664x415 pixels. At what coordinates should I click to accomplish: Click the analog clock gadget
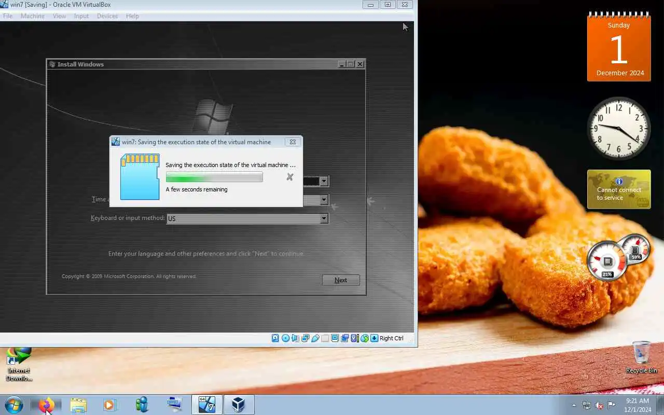point(619,129)
